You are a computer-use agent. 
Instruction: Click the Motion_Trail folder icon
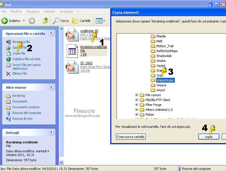click(x=153, y=46)
